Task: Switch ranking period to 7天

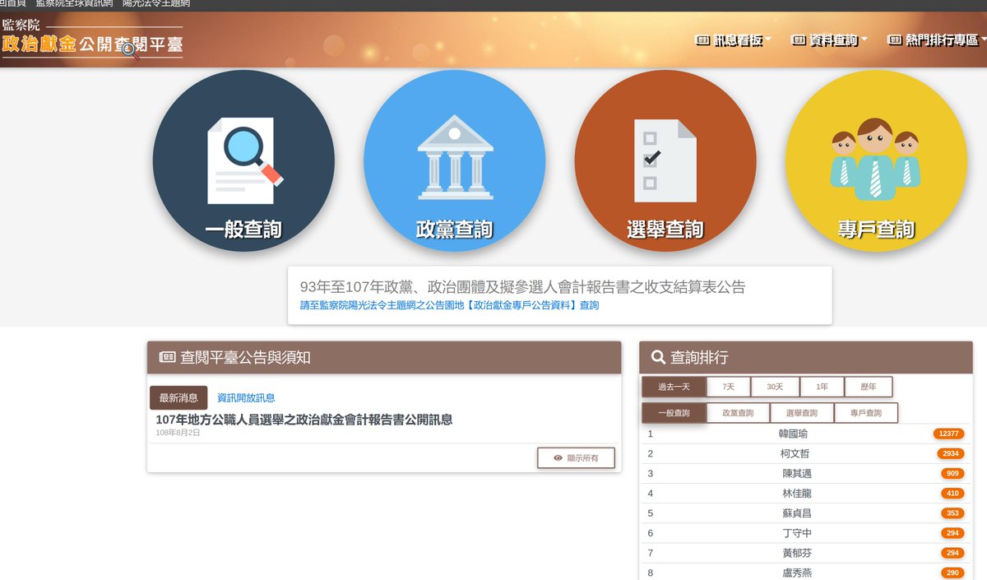Action: tap(727, 386)
